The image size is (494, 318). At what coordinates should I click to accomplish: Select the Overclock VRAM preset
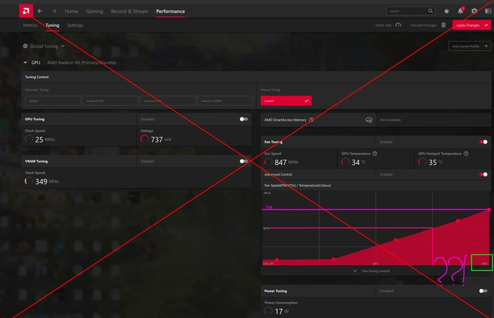tap(225, 101)
